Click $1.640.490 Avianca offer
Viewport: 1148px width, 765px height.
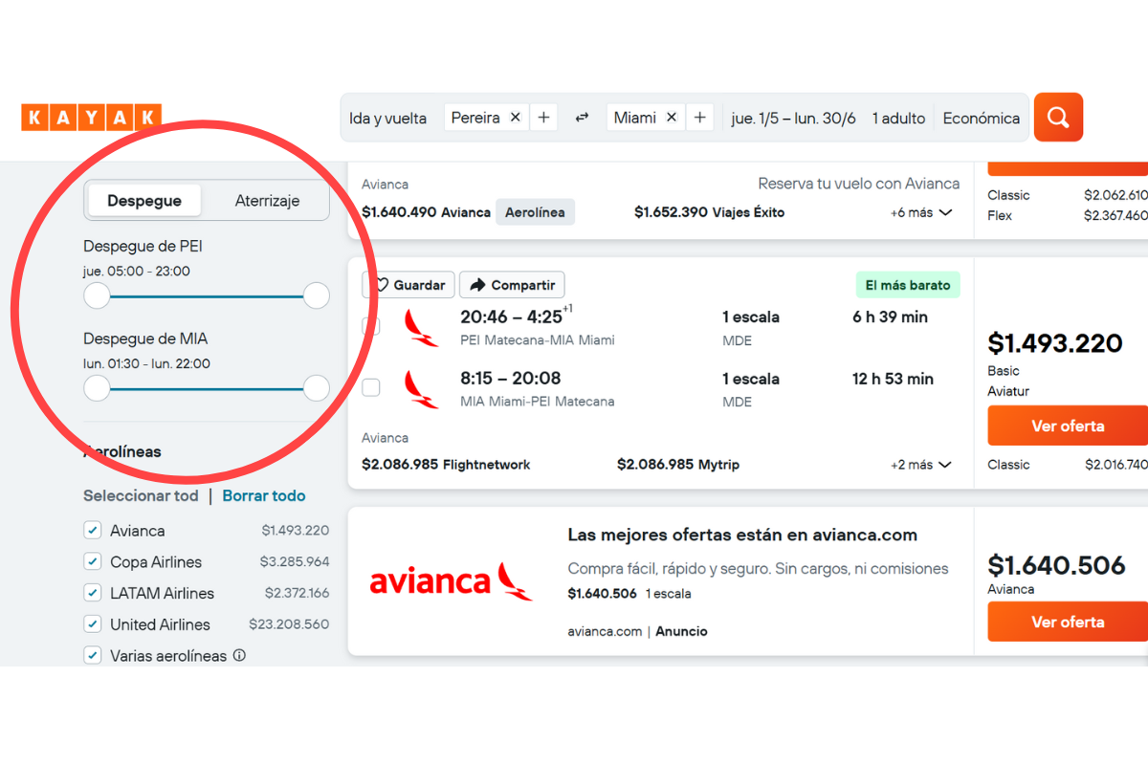426,212
